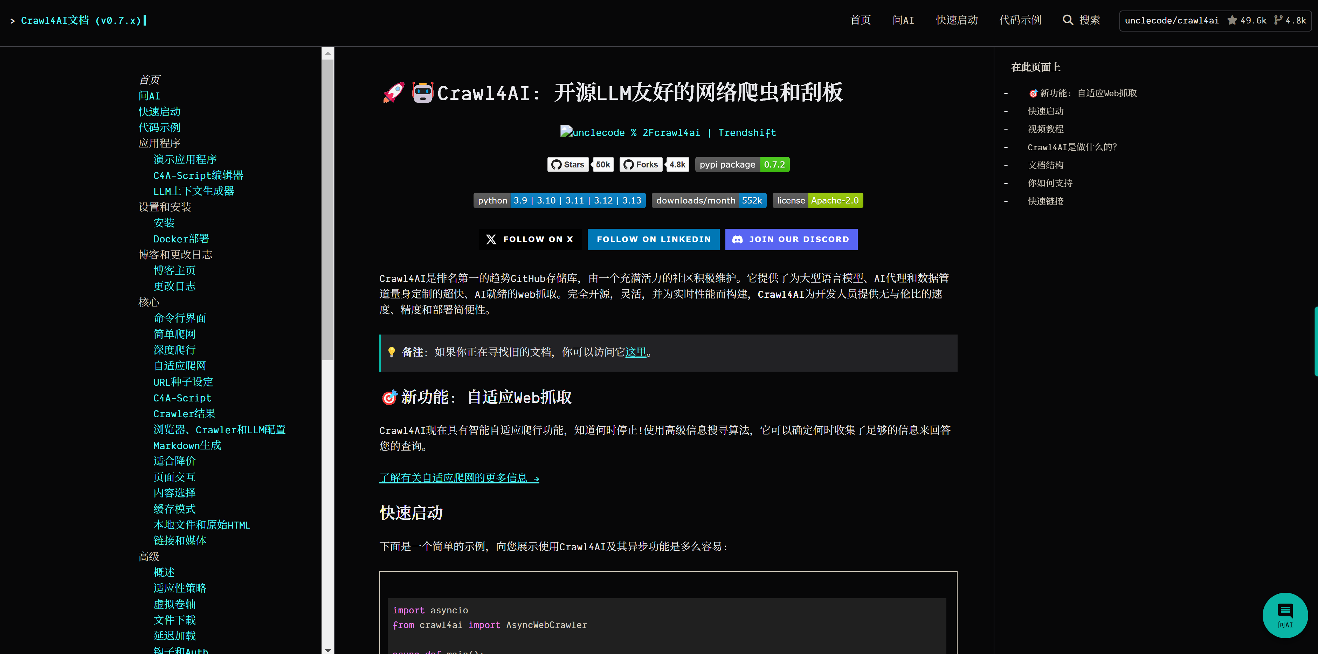Select 问AI in top navigation
The width and height of the screenshot is (1318, 654).
coord(903,20)
